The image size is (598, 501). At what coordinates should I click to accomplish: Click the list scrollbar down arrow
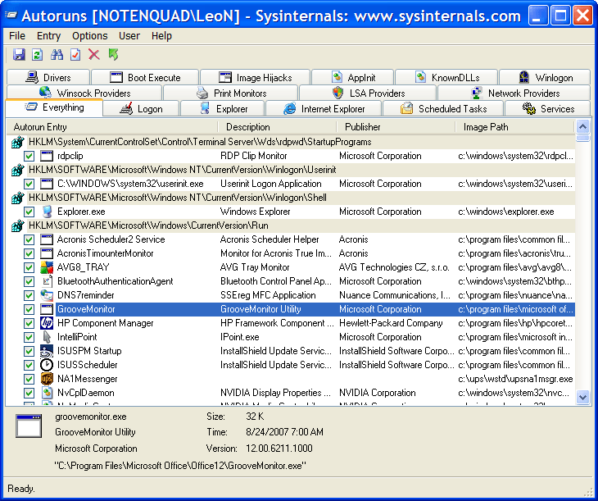[582, 397]
